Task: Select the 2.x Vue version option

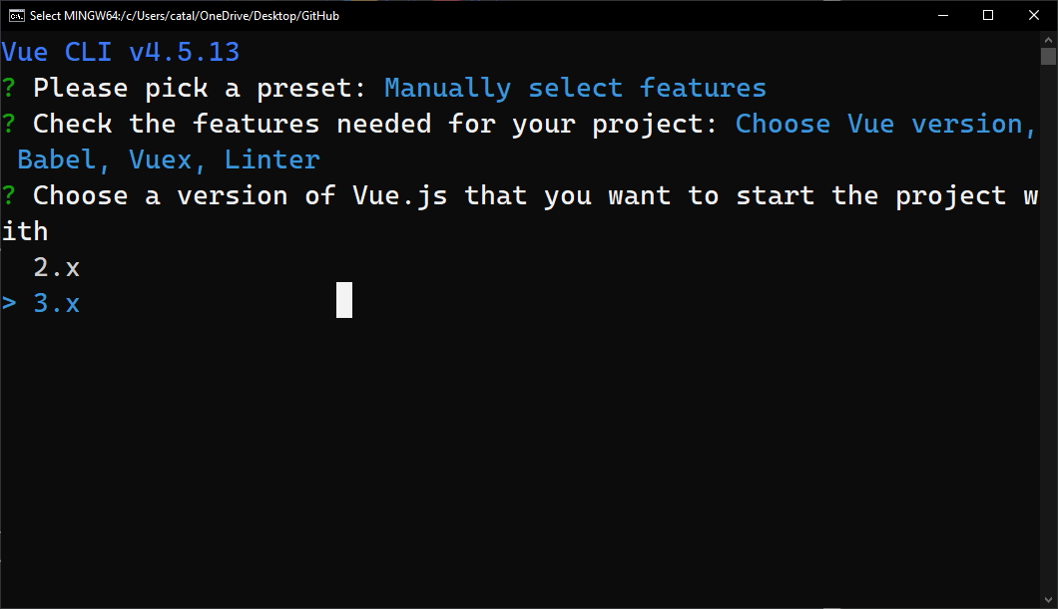Action: [57, 268]
